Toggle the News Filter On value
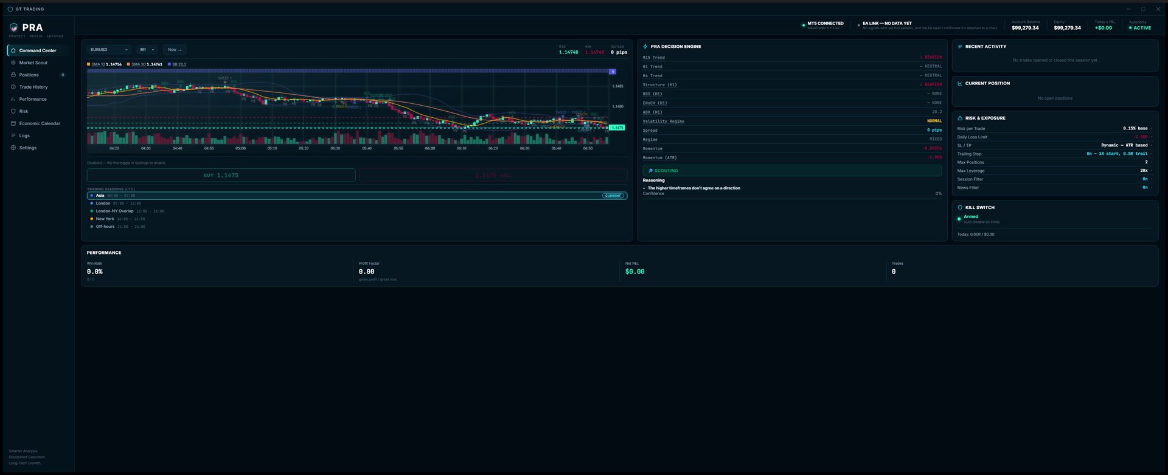This screenshot has width=1168, height=475. (1145, 188)
